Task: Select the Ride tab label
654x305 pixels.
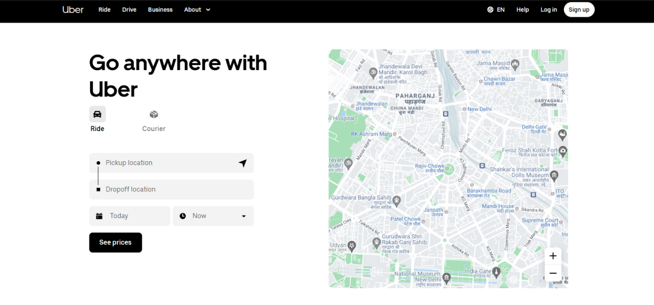Action: coord(97,129)
